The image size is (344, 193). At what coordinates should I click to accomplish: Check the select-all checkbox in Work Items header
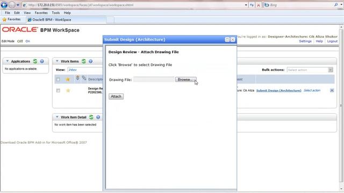58,79
